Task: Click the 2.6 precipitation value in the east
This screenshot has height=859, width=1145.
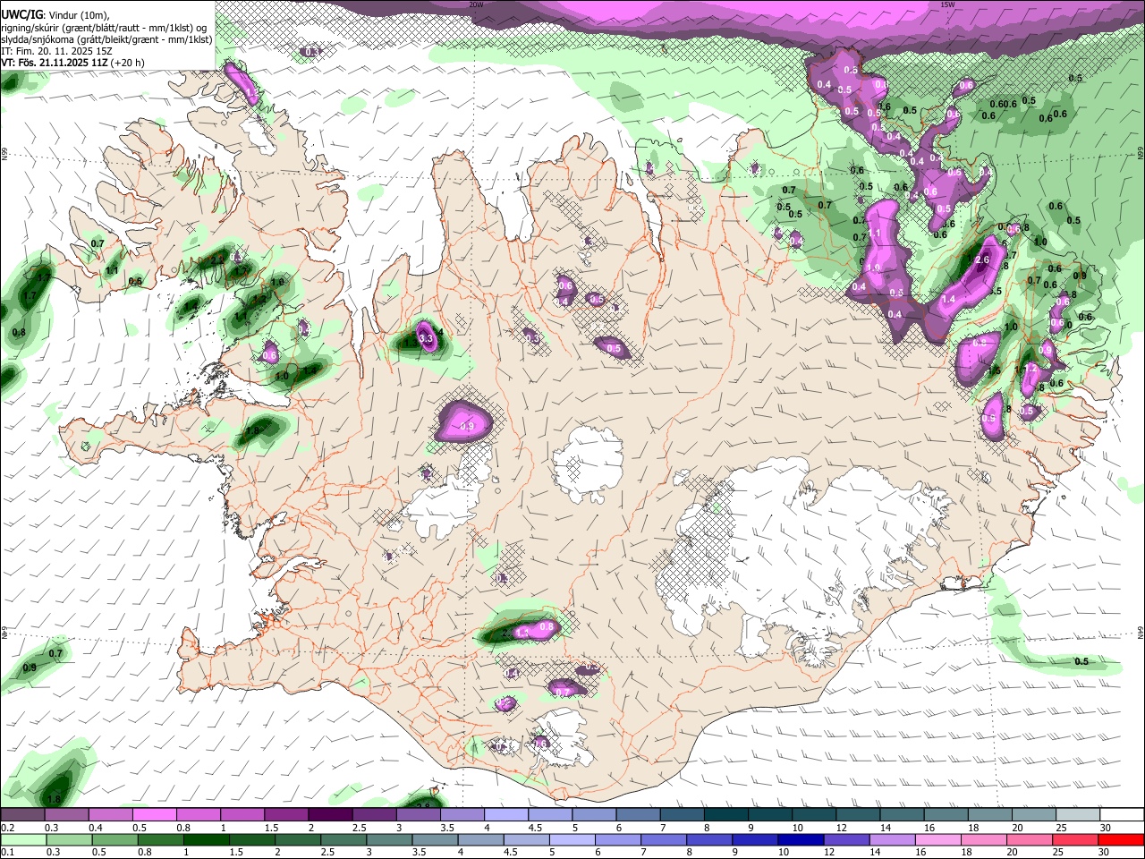Action: [980, 260]
